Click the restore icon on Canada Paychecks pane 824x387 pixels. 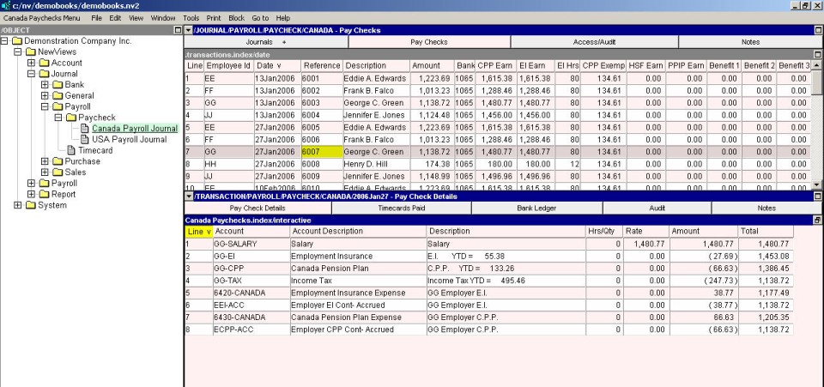tap(817, 221)
